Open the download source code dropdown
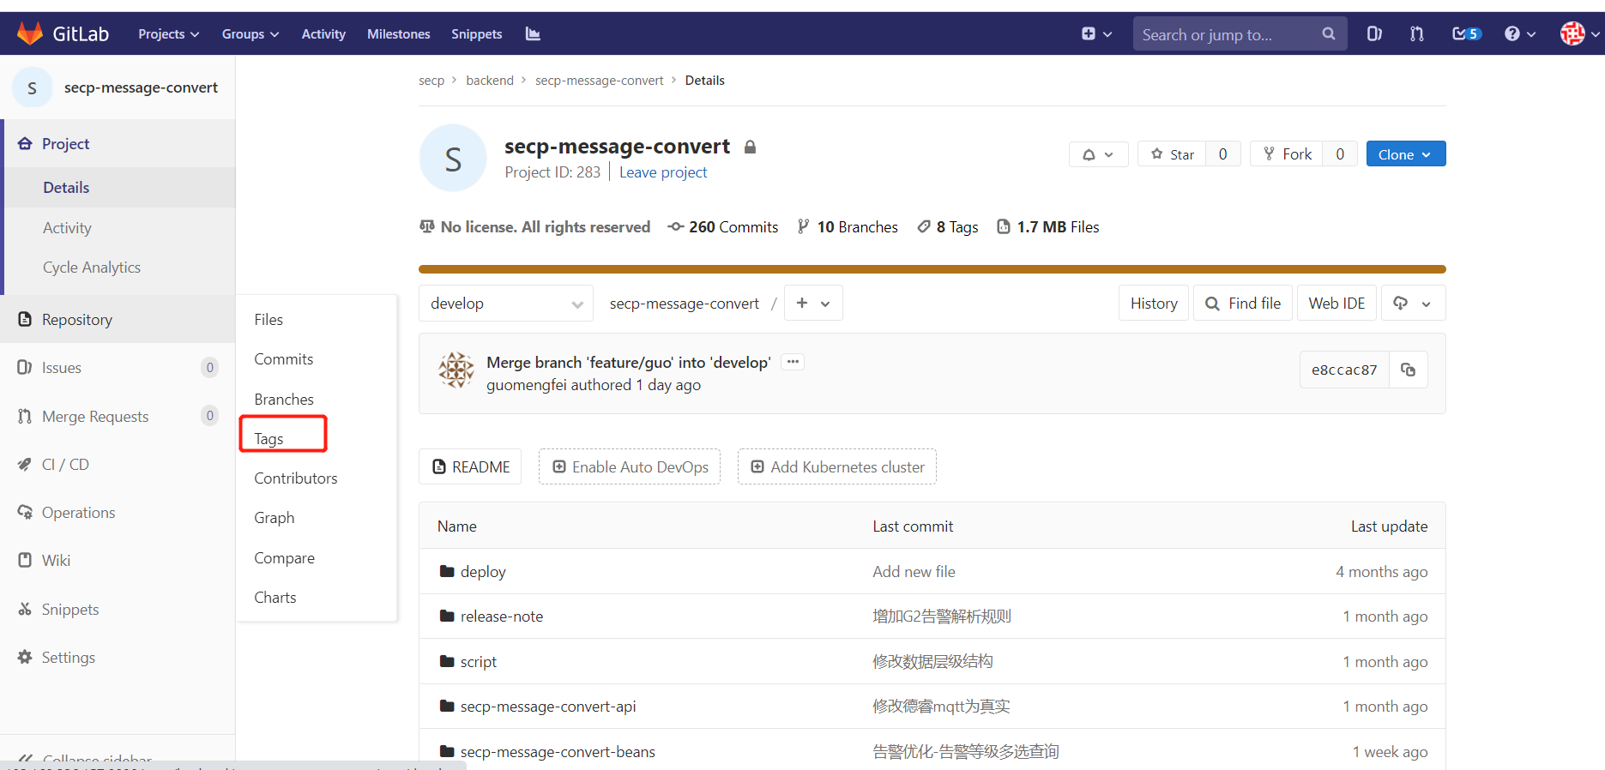This screenshot has height=770, width=1605. pos(1413,304)
